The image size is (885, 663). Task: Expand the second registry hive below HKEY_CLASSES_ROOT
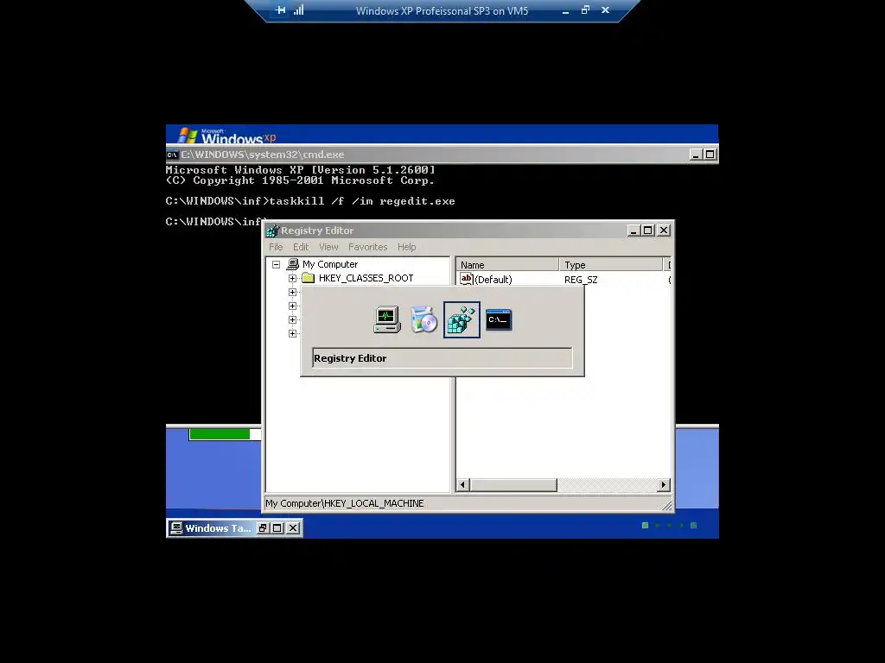292,292
